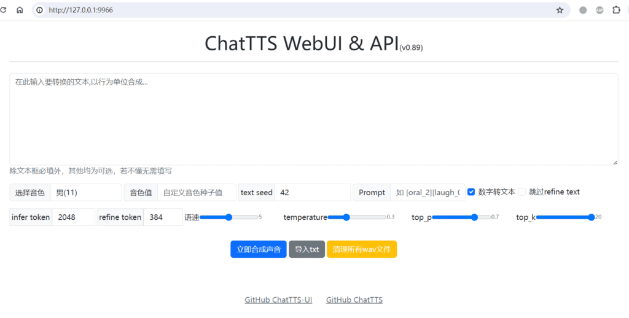Click the gray circle extension icon
629x318 pixels.
[x=583, y=10]
